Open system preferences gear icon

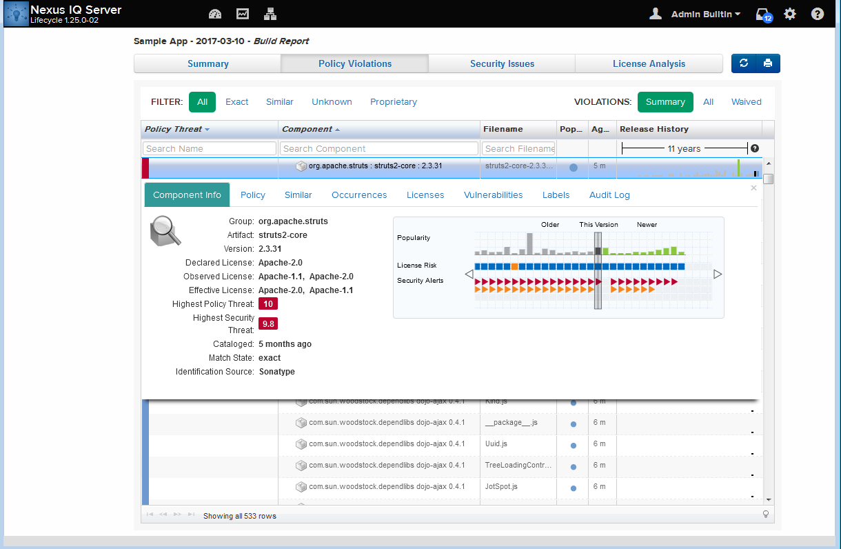(x=790, y=14)
